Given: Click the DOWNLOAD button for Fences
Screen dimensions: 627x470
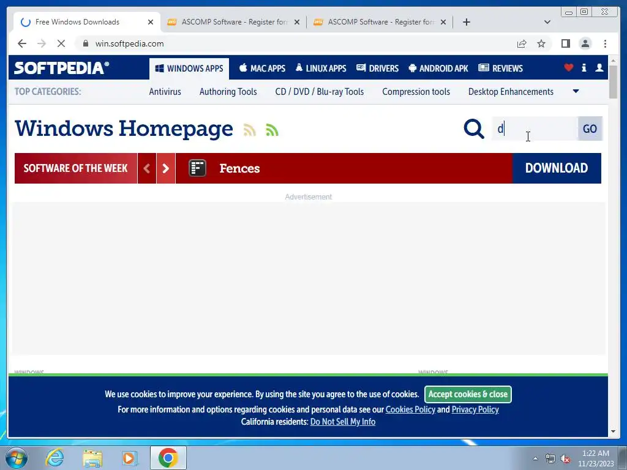Looking at the screenshot, I should click(x=557, y=168).
